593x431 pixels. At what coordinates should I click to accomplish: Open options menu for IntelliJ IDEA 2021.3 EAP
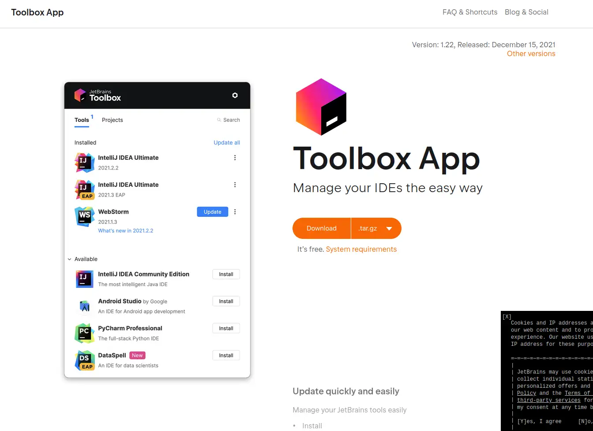(235, 185)
